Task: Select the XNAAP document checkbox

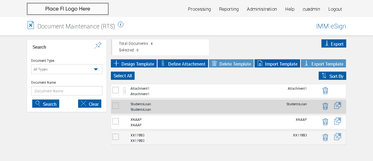Action: click(116, 121)
